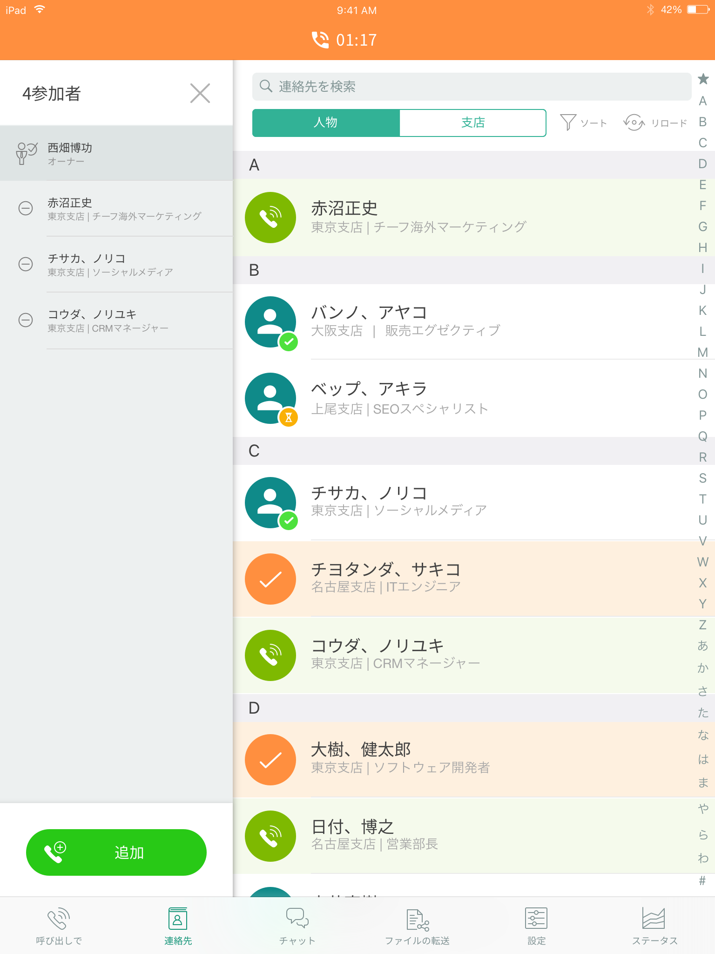Uncheck the selected contact 大樹、健太郎
715x954 pixels.
pos(270,760)
